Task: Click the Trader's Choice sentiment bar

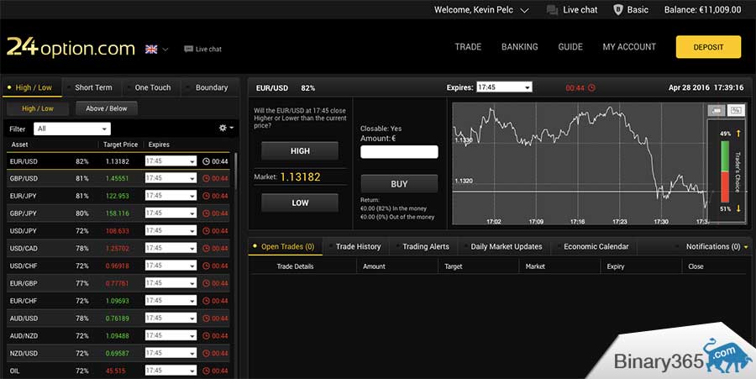Action: coord(726,171)
